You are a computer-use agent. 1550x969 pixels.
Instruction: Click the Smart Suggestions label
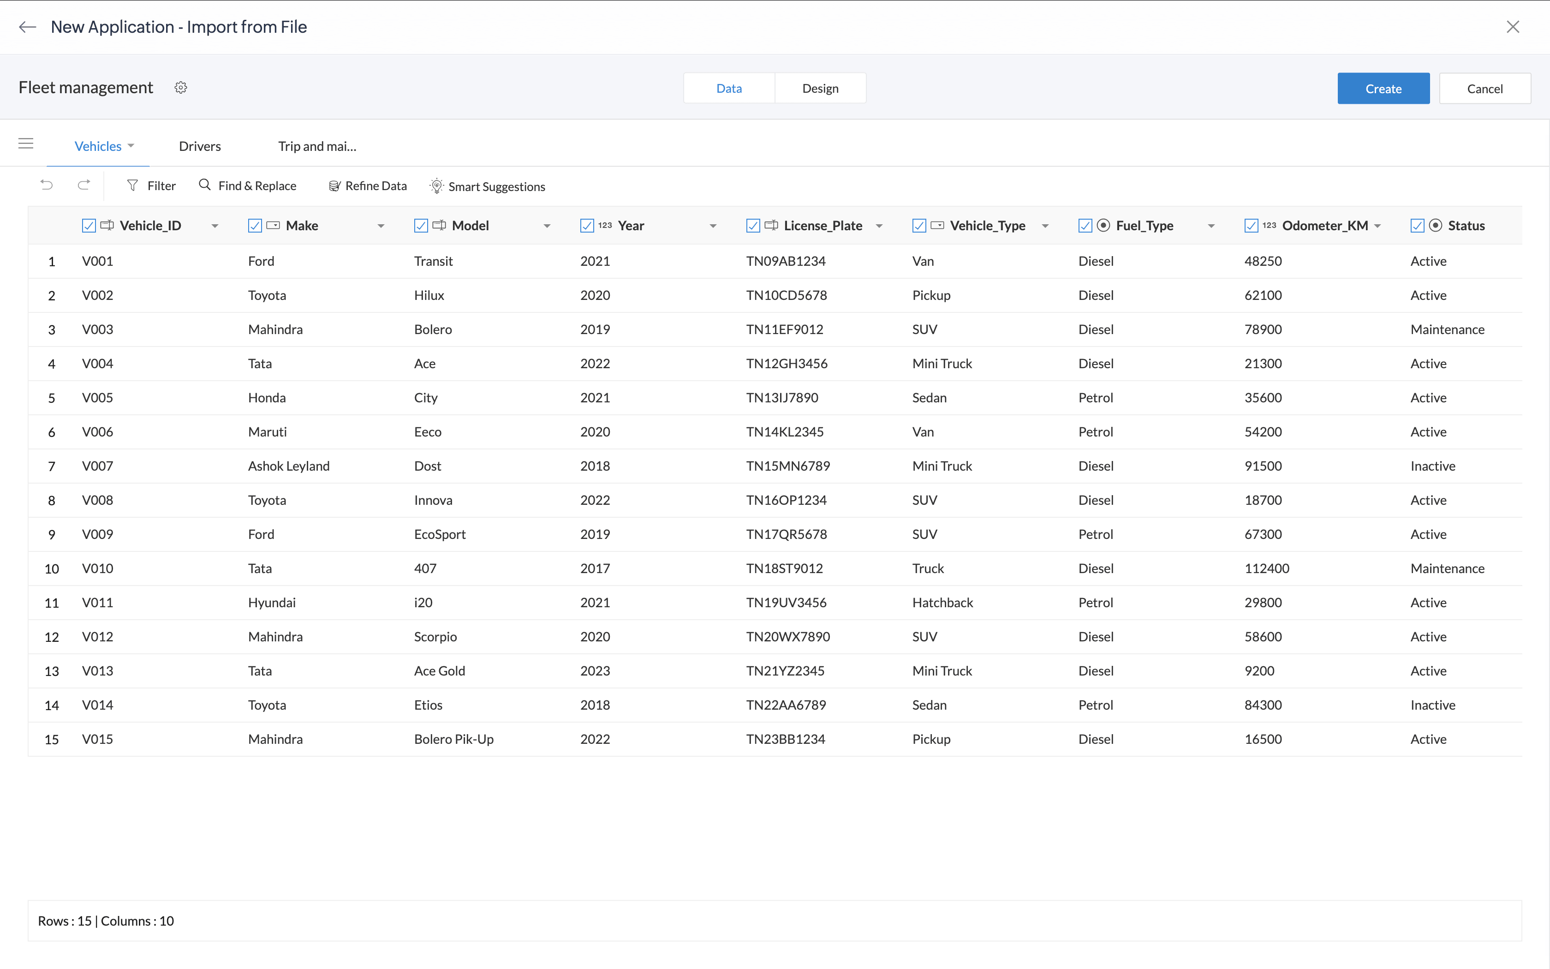[x=497, y=186]
